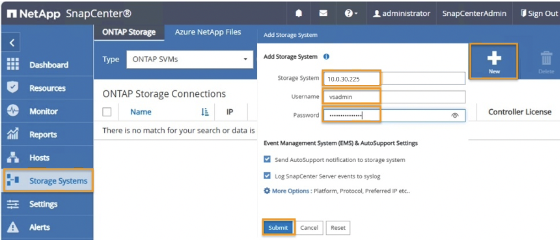Open the Monitor pulse icon
The width and height of the screenshot is (560, 240).
[13, 111]
